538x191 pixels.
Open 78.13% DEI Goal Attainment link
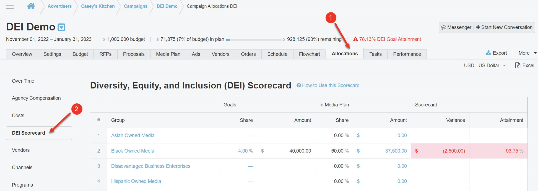pyautogui.click(x=390, y=39)
